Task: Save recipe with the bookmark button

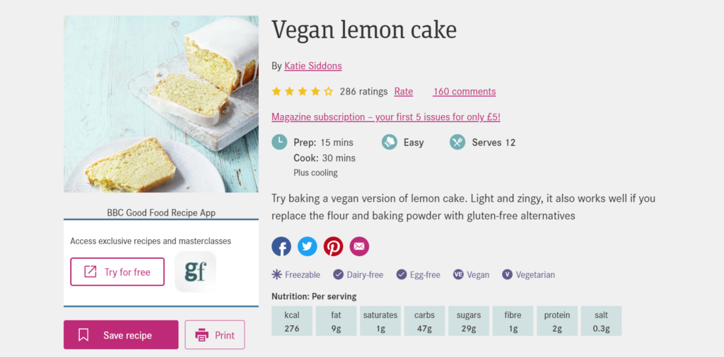Action: [121, 335]
